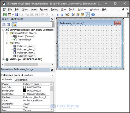Expand VBAProject (FUNCRES.XLAM) node
Screen dimensions: 130x113
coord(3,59)
